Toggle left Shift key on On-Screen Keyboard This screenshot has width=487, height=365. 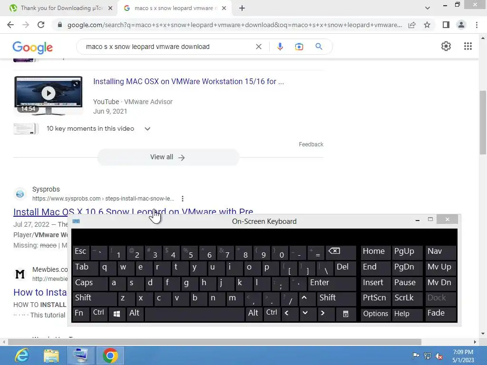(95, 299)
